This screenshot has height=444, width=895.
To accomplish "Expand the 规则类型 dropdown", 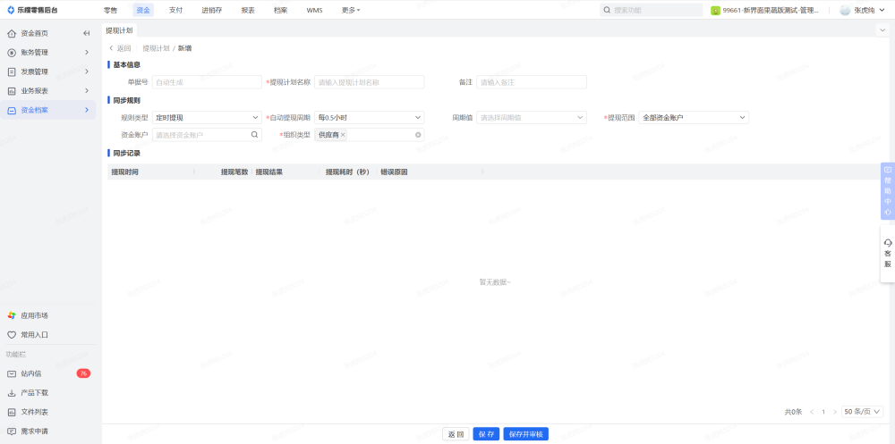I will point(206,117).
